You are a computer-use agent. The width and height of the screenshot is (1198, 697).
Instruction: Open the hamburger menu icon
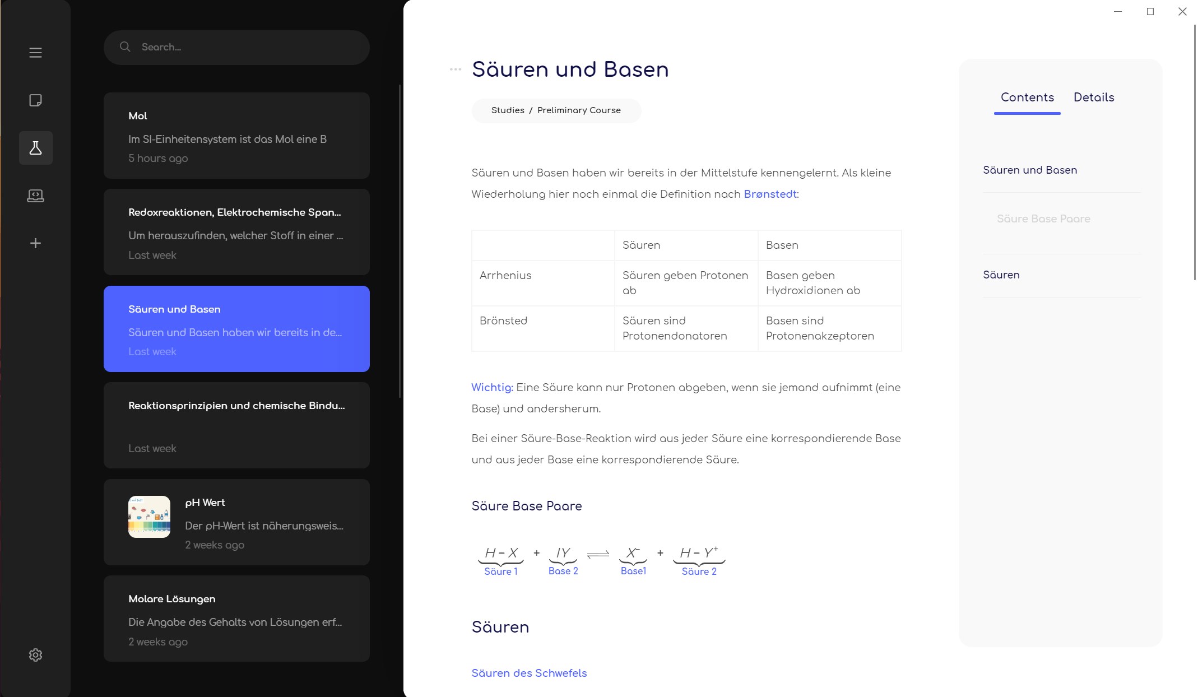click(35, 53)
